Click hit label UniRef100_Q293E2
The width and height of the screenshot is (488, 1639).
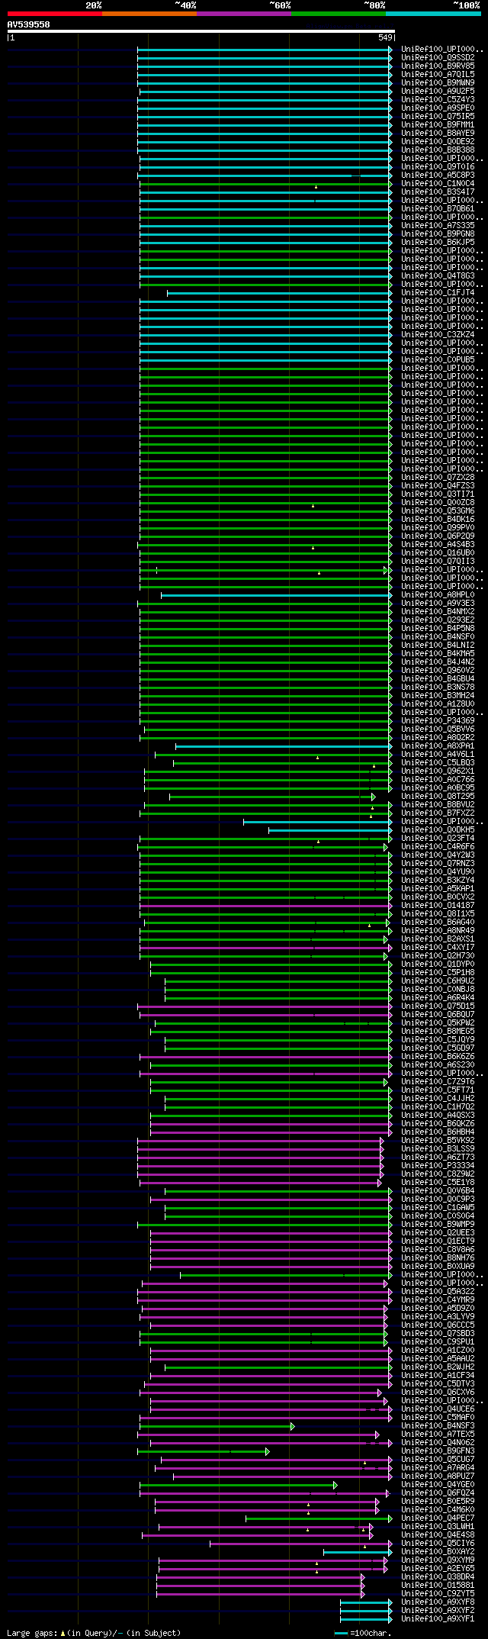pyautogui.click(x=438, y=620)
